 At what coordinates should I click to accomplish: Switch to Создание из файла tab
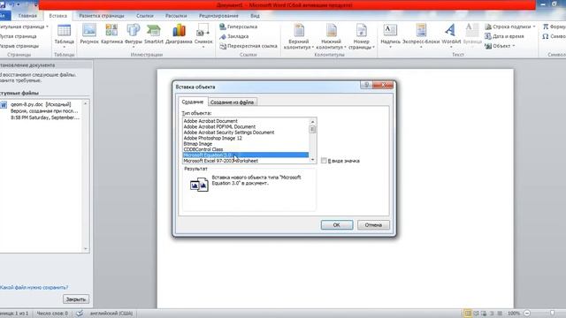(232, 102)
